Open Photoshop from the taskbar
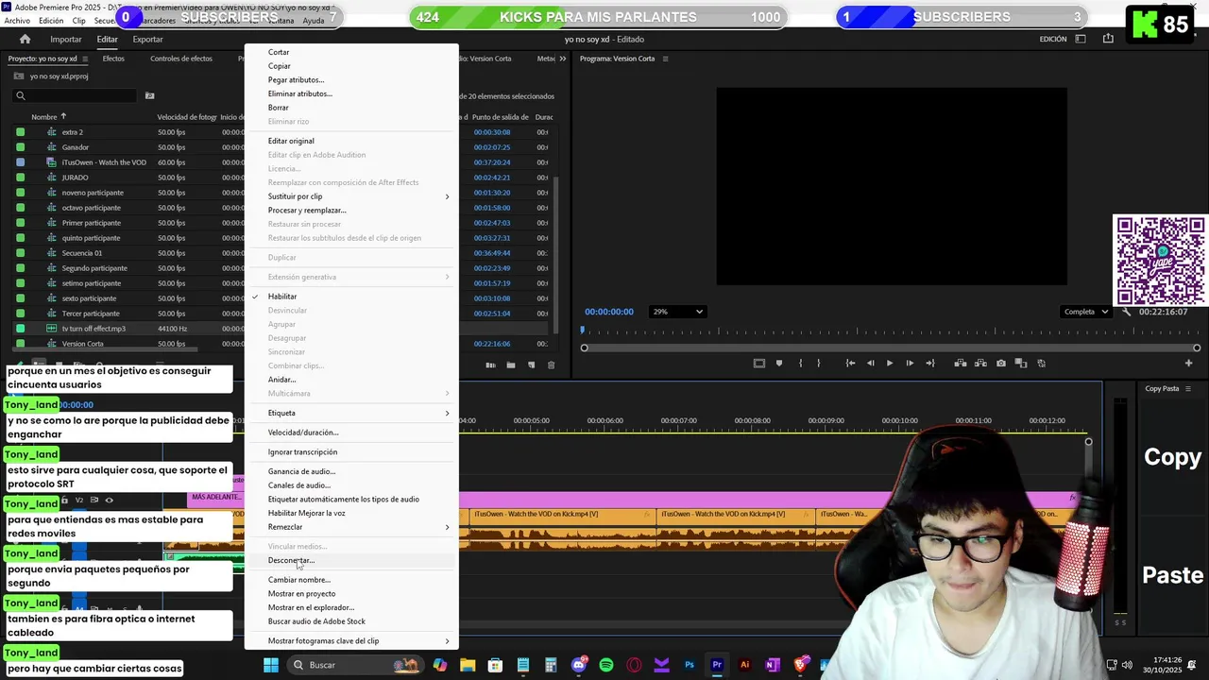Image resolution: width=1209 pixels, height=680 pixels. pyautogui.click(x=690, y=665)
